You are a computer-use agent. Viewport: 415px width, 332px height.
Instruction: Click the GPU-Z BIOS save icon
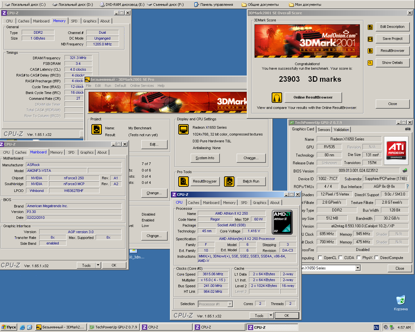point(405,171)
